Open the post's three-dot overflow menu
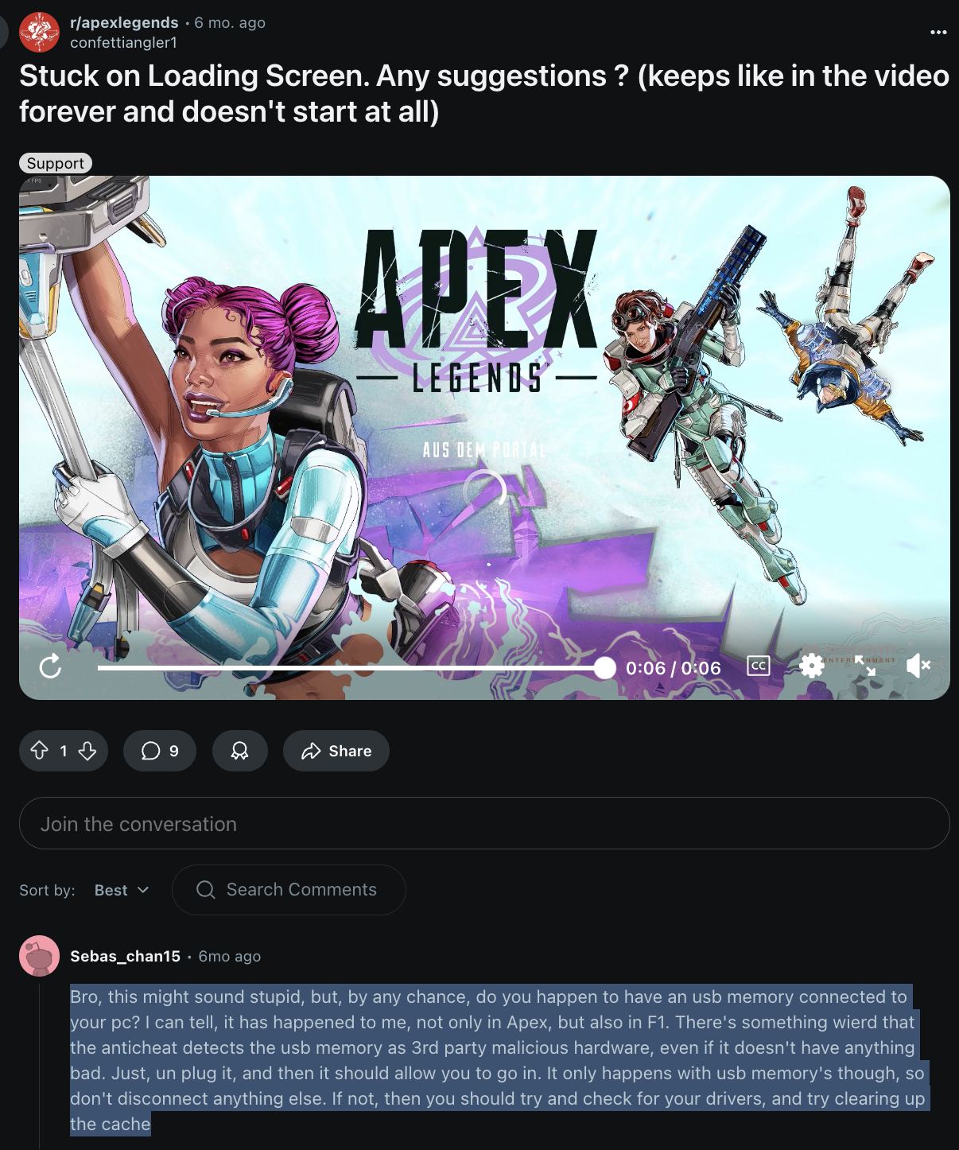This screenshot has width=959, height=1150. click(938, 33)
